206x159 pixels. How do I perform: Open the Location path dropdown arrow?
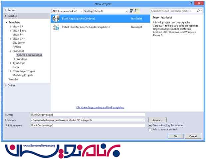point(144,120)
